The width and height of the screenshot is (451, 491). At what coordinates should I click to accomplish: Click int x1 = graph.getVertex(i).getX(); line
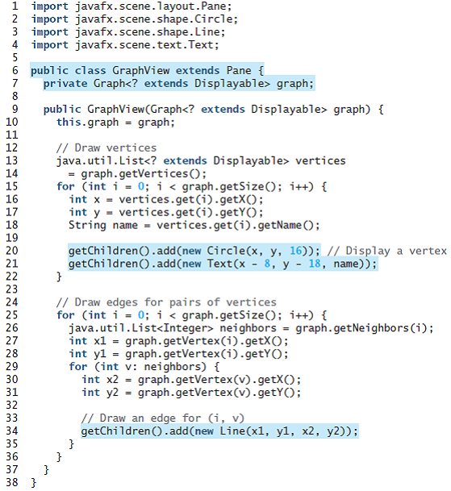[x=178, y=341]
